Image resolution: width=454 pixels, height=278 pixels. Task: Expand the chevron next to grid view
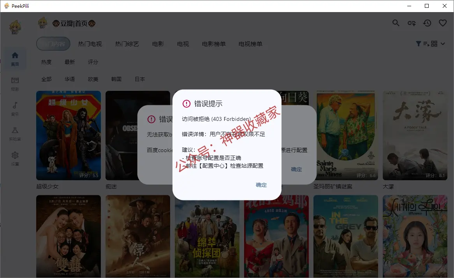pos(443,44)
